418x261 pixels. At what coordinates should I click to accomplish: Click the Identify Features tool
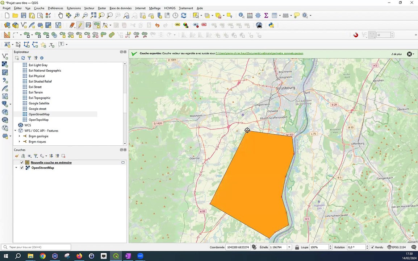pos(241,16)
